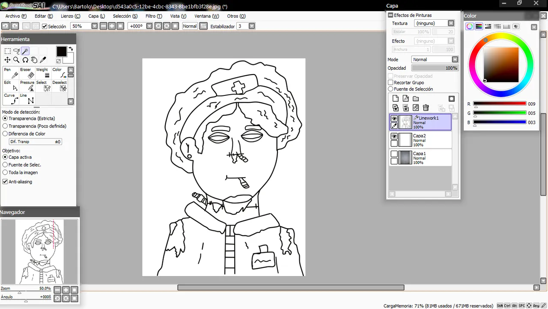548x309 pixels.
Task: Flip canvas horizontally icon in toolbar
Action: 203,26
